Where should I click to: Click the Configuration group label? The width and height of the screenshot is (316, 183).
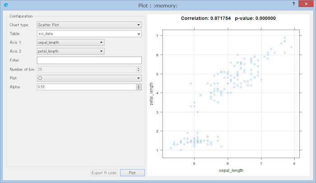[x=21, y=16]
